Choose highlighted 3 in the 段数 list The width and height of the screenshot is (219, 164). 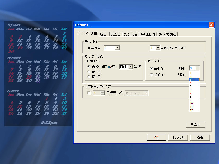click(194, 80)
